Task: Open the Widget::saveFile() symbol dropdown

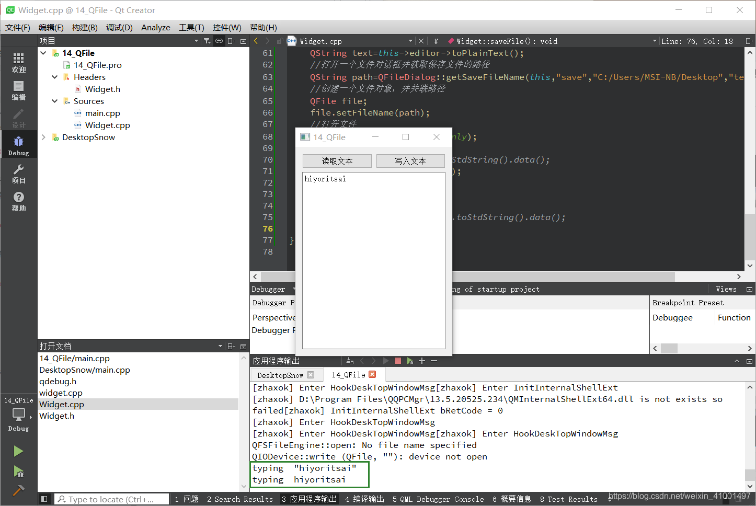Action: 551,41
